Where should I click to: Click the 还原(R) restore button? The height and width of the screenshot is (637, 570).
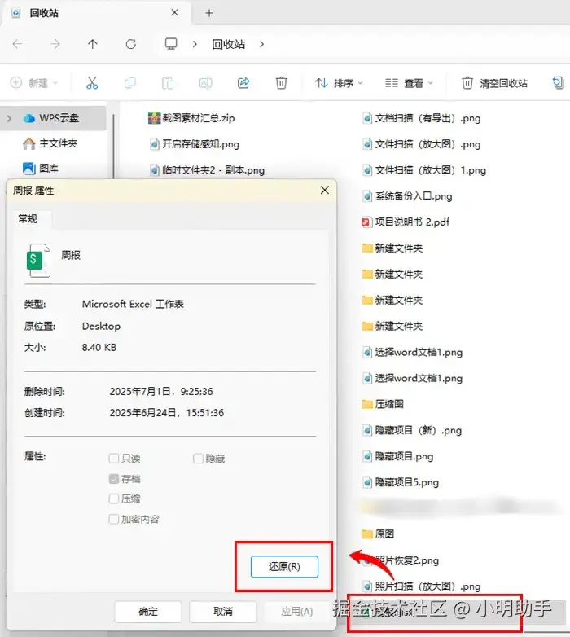coord(284,567)
